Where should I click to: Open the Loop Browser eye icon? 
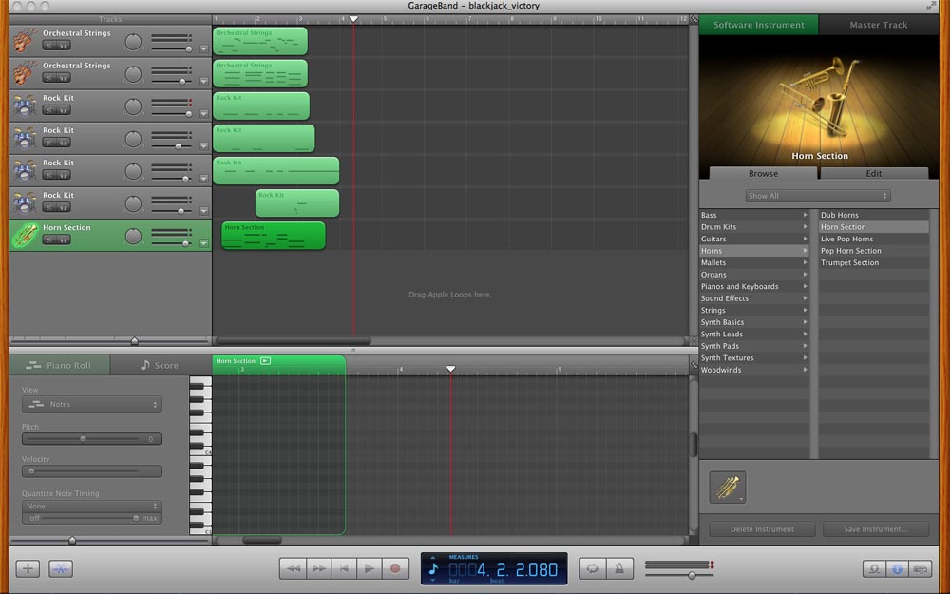[874, 569]
